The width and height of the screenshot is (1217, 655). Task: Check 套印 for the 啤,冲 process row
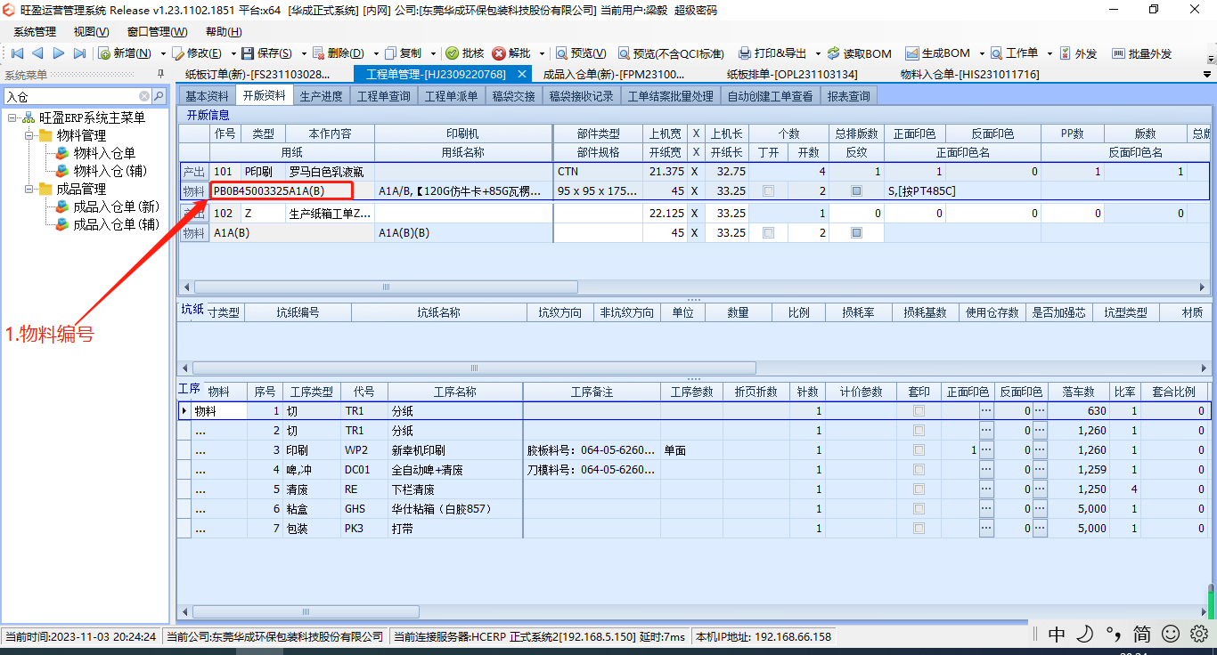click(x=919, y=470)
